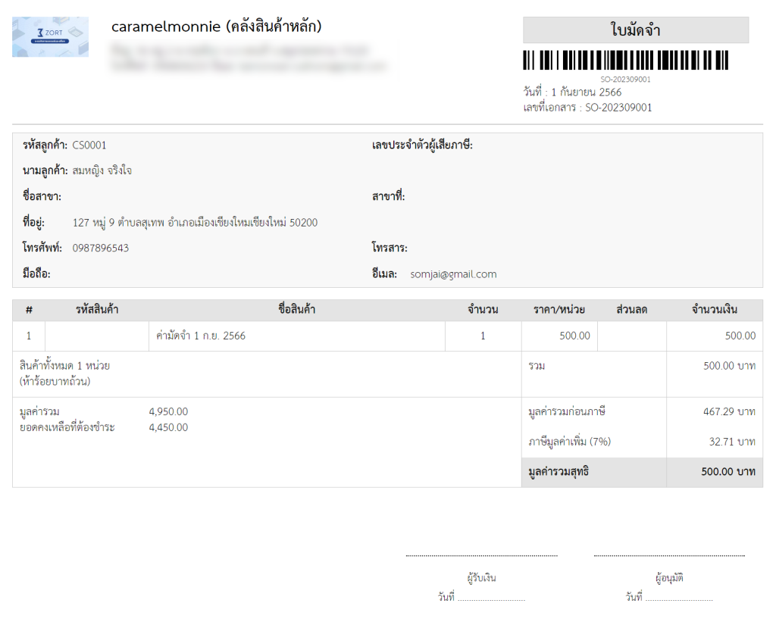Click the จำนวนเงิน column header
This screenshot has height=619, width=776.
tap(714, 310)
